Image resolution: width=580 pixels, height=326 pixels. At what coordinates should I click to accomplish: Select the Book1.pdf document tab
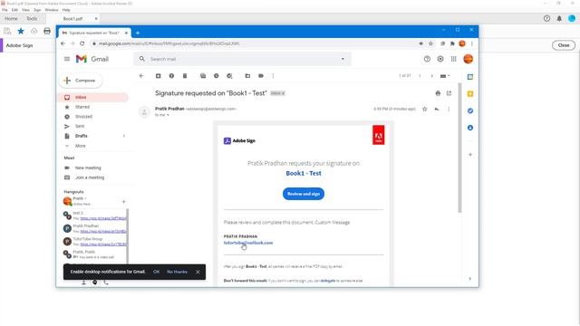click(72, 18)
